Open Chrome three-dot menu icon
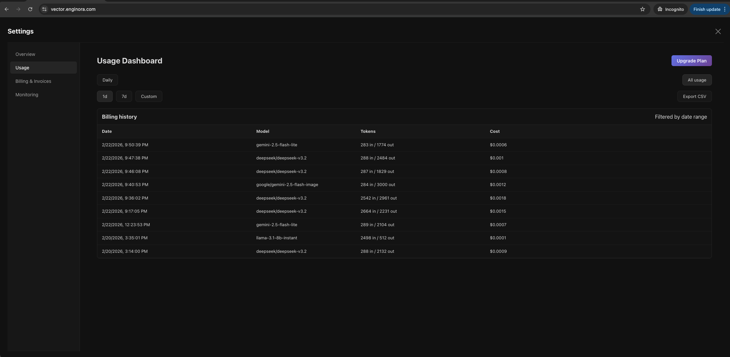 [x=725, y=9]
